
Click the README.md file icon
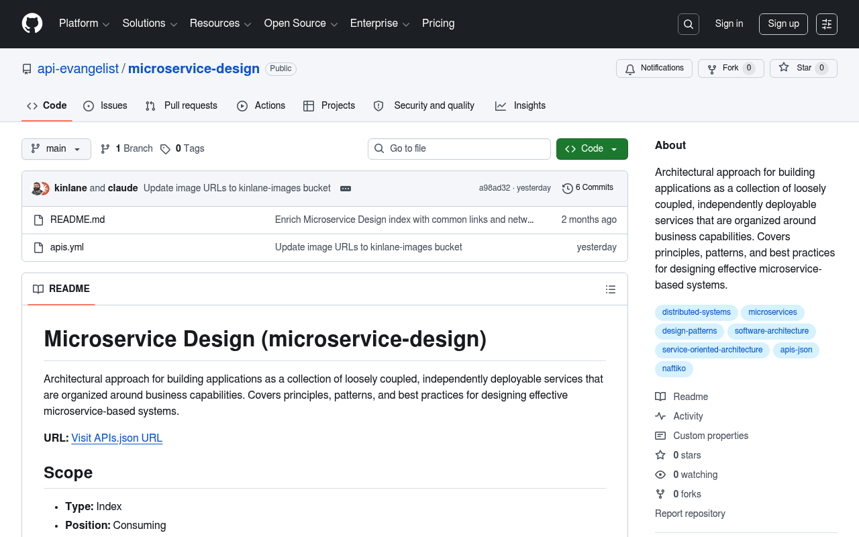[x=38, y=219]
